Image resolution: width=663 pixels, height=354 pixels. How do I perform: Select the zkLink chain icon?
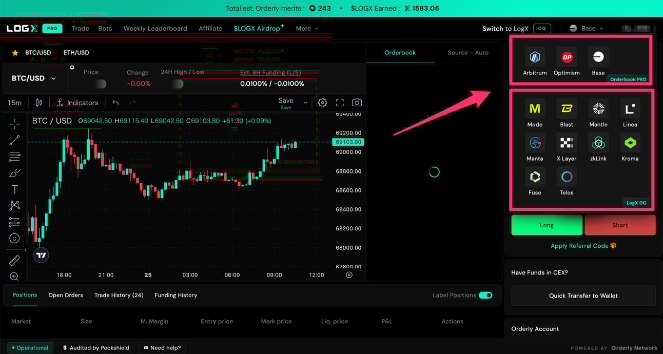(x=598, y=143)
